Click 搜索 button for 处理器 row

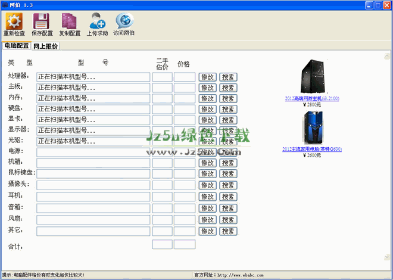(x=228, y=77)
